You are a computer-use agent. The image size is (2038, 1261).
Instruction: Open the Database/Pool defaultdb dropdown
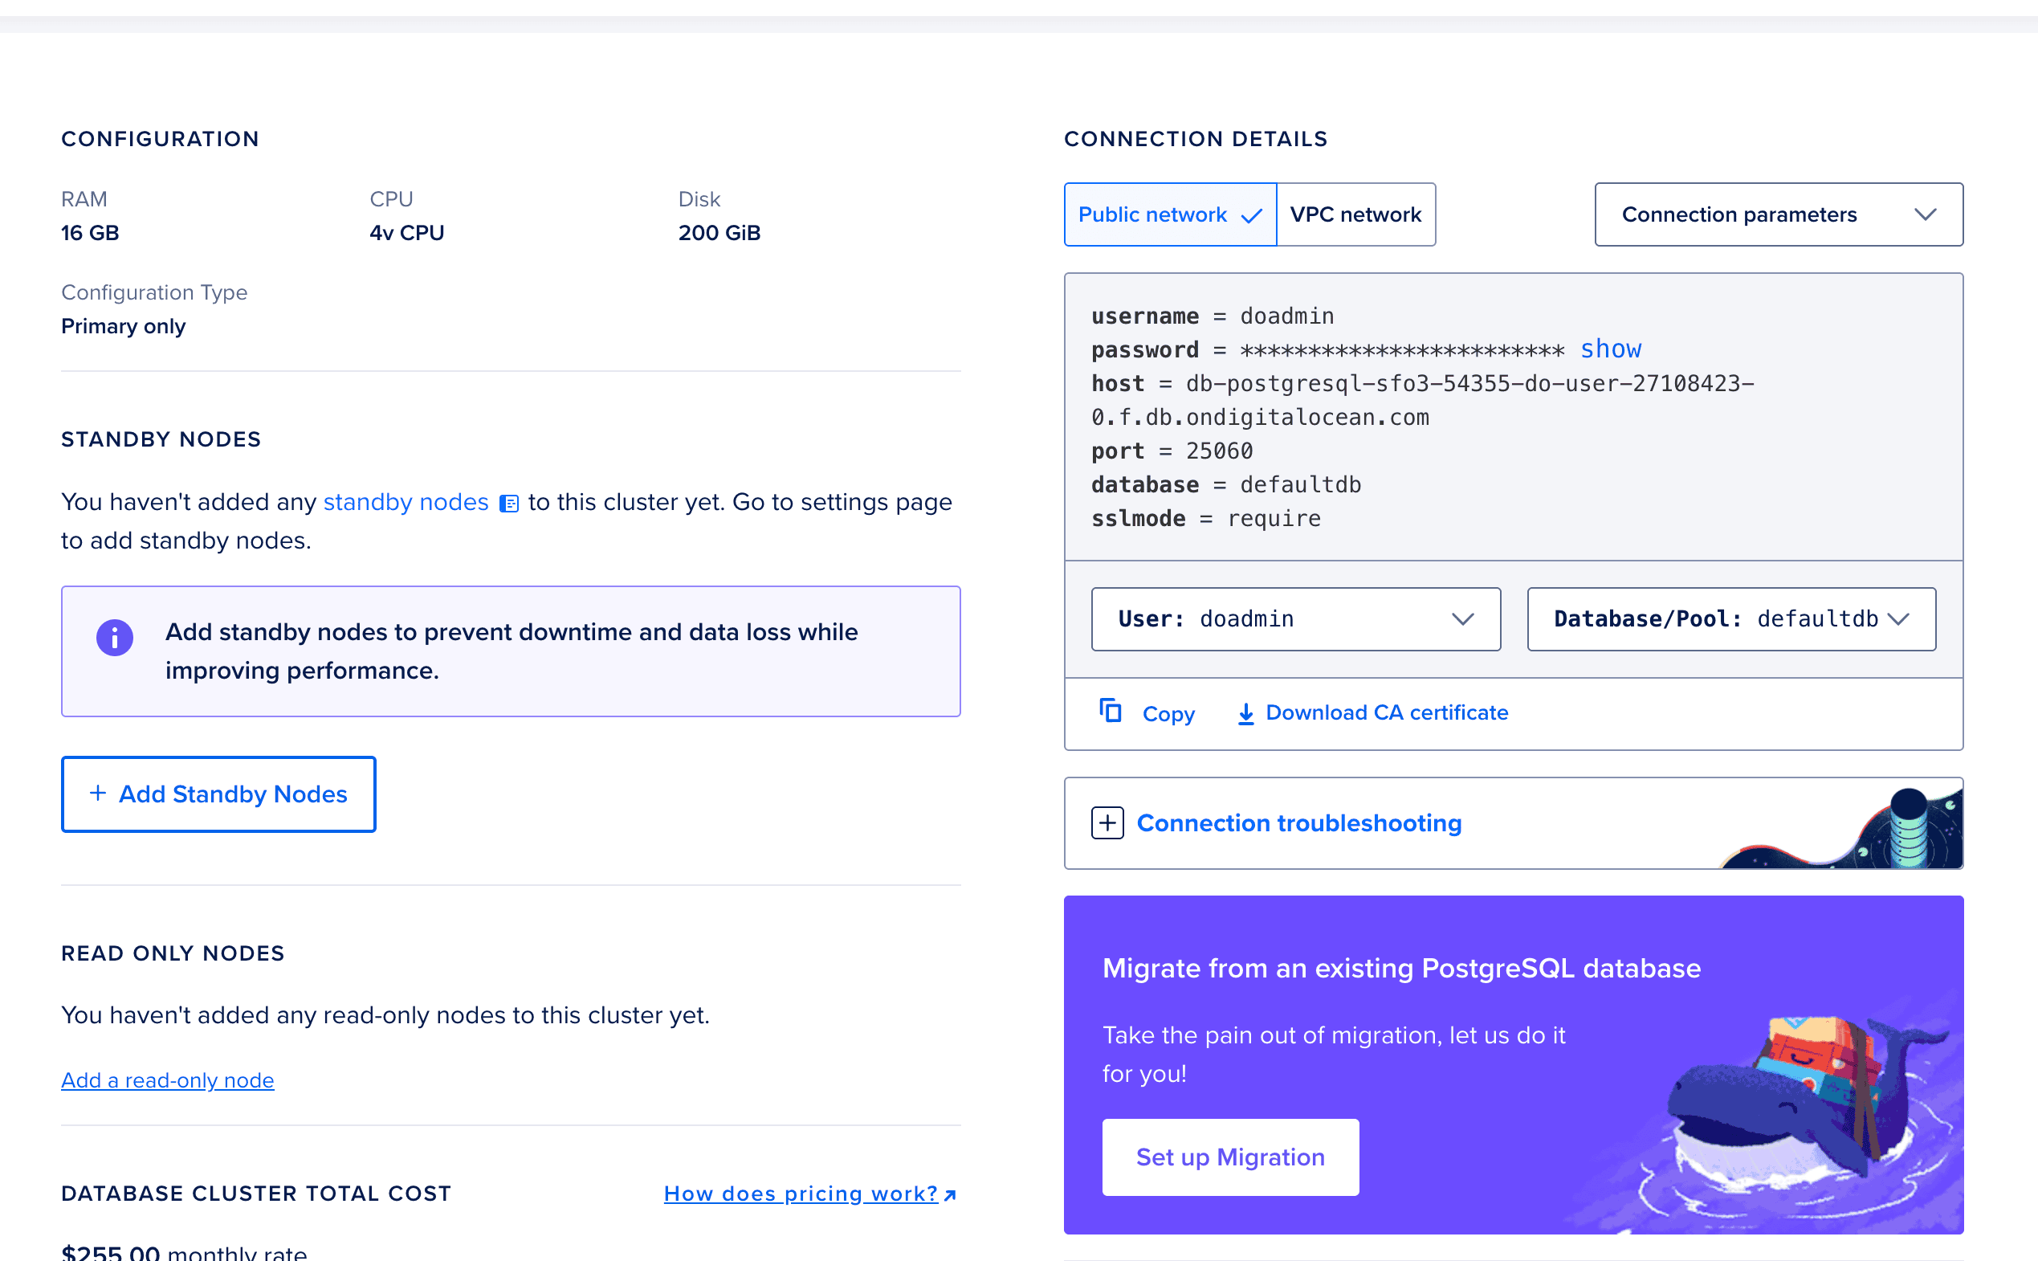[x=1730, y=618]
